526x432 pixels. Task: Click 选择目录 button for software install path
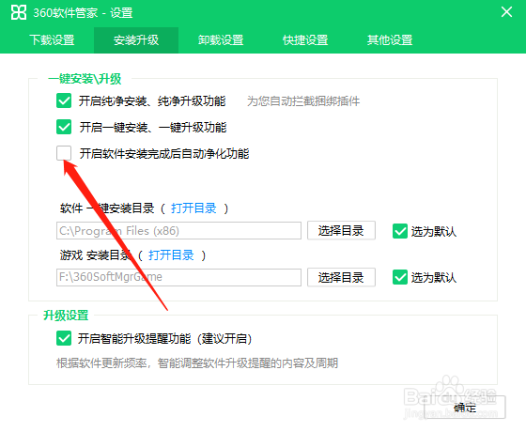click(x=341, y=230)
